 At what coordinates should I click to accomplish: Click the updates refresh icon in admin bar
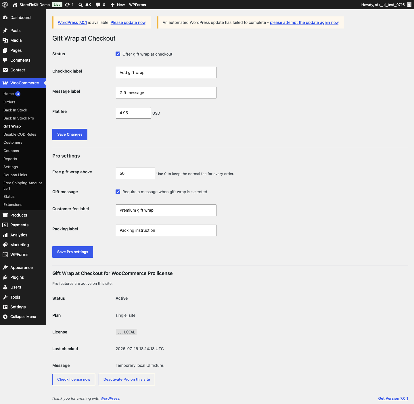[67, 5]
